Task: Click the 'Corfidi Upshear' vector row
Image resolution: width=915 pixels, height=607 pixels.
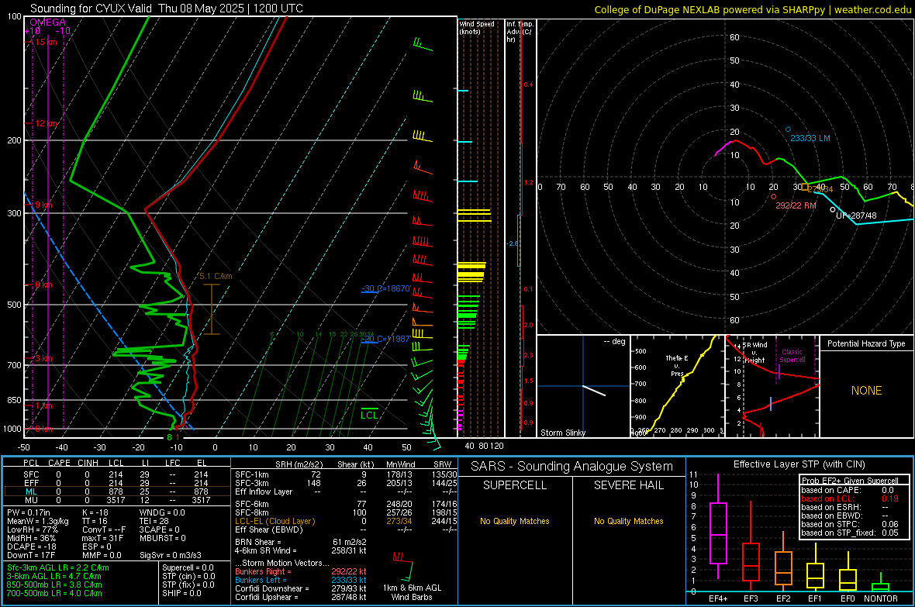Action: click(301, 597)
